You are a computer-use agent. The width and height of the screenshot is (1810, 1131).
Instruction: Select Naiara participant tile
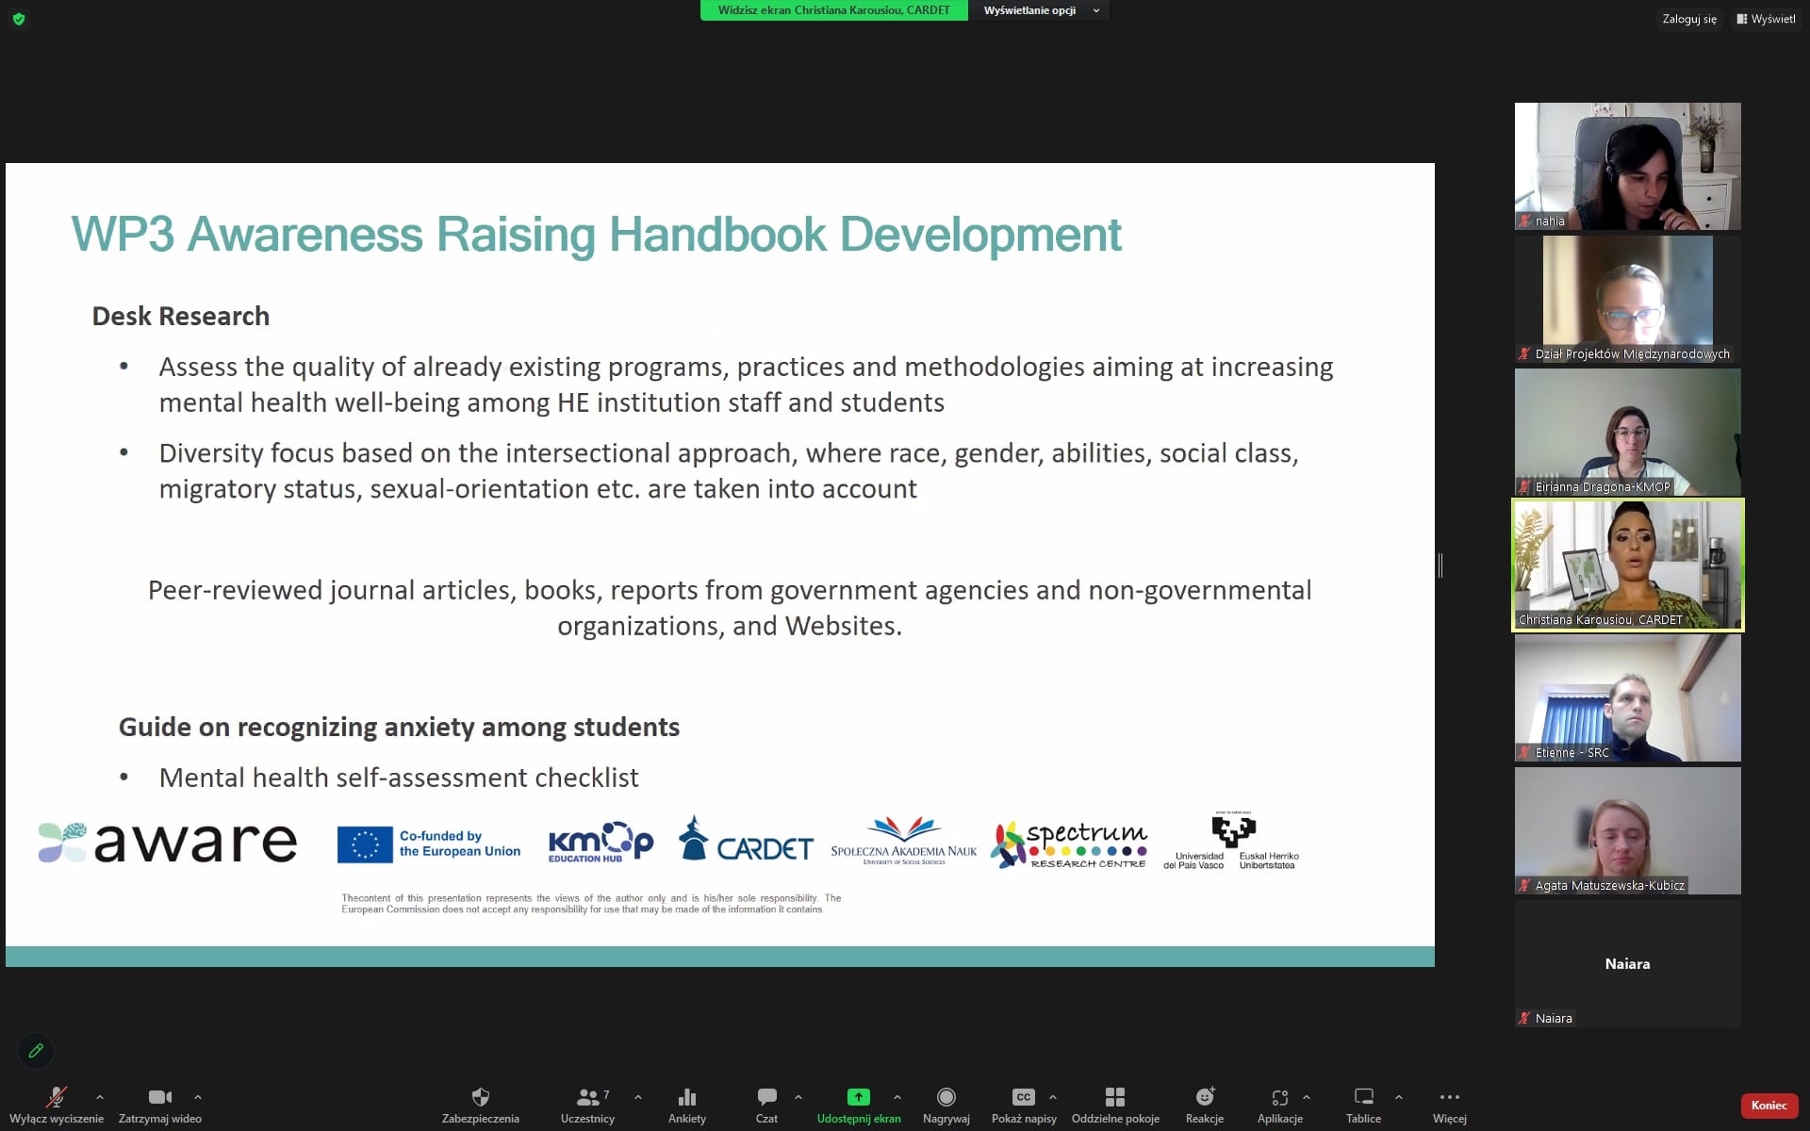(1627, 963)
